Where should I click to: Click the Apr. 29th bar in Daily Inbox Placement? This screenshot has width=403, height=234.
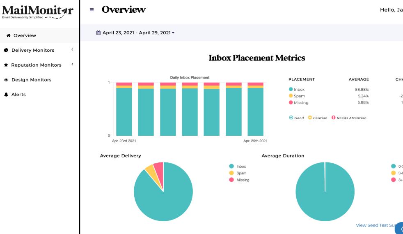[256, 109]
